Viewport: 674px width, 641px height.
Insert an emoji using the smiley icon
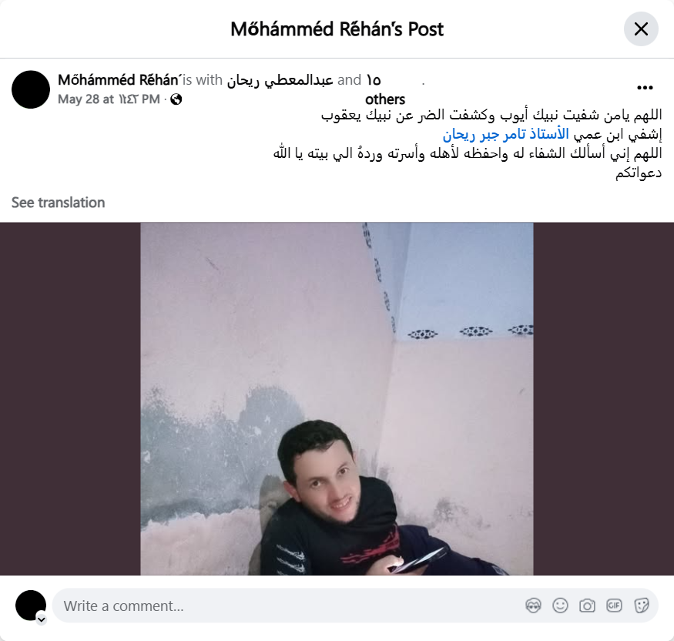coord(560,606)
